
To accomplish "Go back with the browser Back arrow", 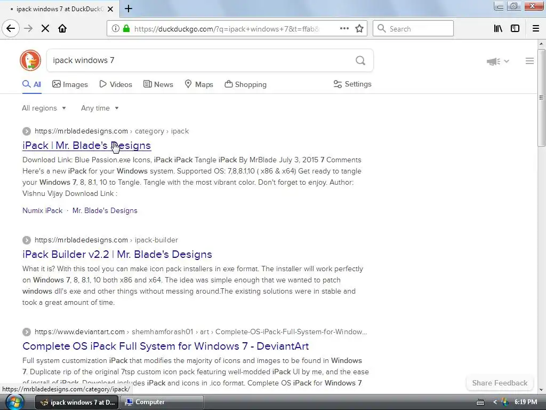I will coord(11,28).
